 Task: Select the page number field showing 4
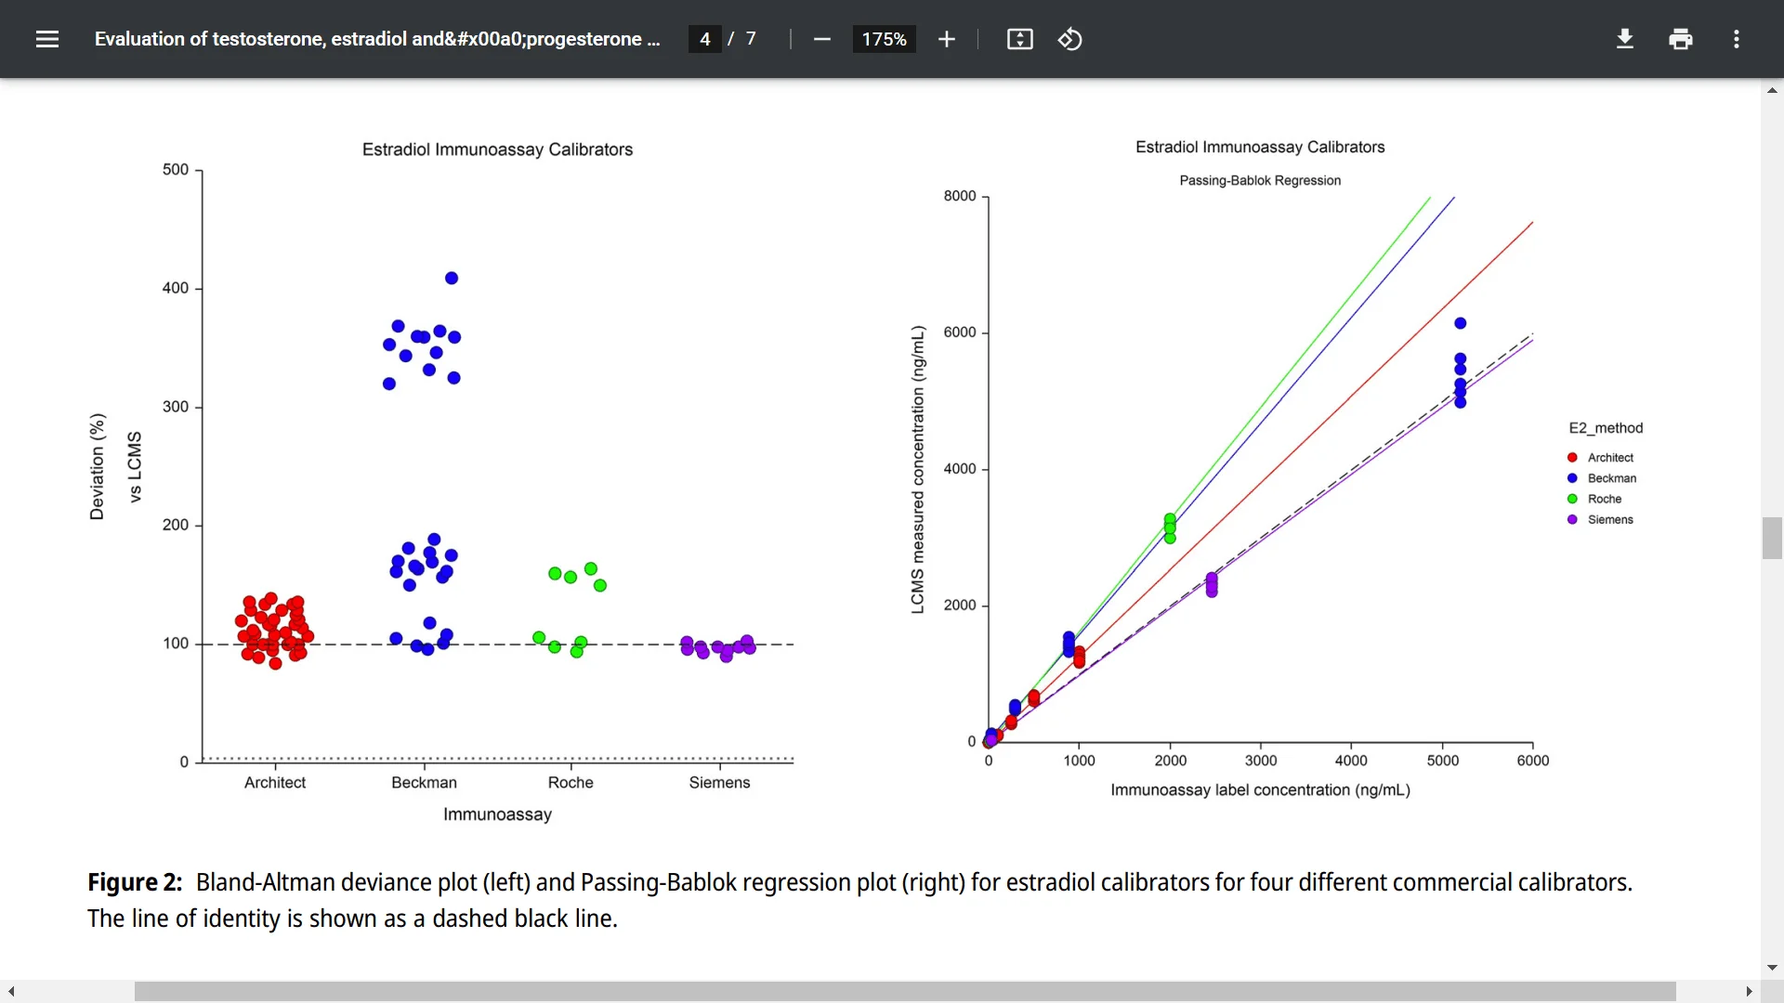tap(705, 39)
